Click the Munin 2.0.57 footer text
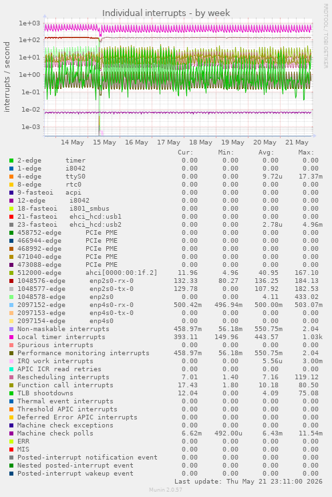The height and width of the screenshot is (497, 332). [166, 490]
